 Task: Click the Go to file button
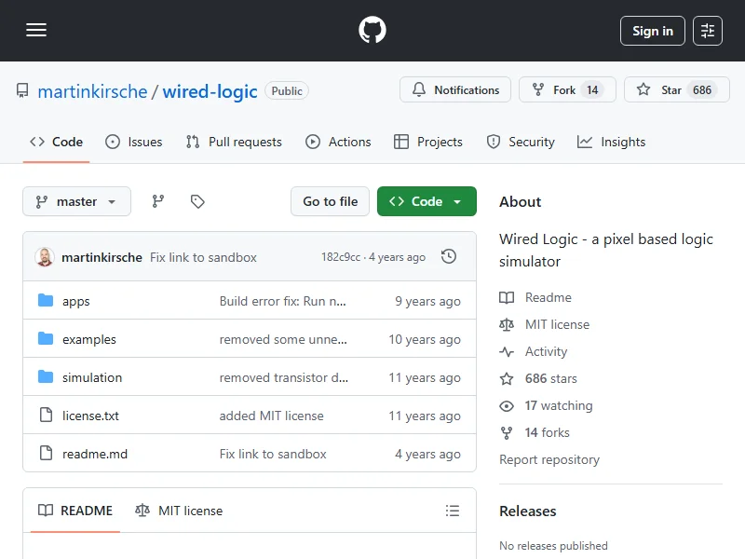(x=330, y=201)
